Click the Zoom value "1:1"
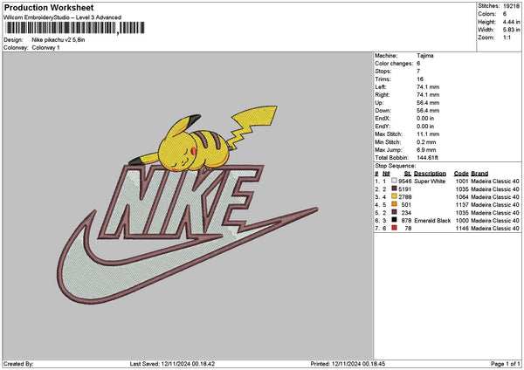524x370 pixels. (x=507, y=38)
